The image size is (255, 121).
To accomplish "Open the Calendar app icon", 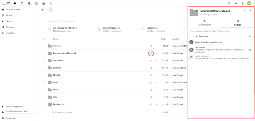I will point(36,3).
